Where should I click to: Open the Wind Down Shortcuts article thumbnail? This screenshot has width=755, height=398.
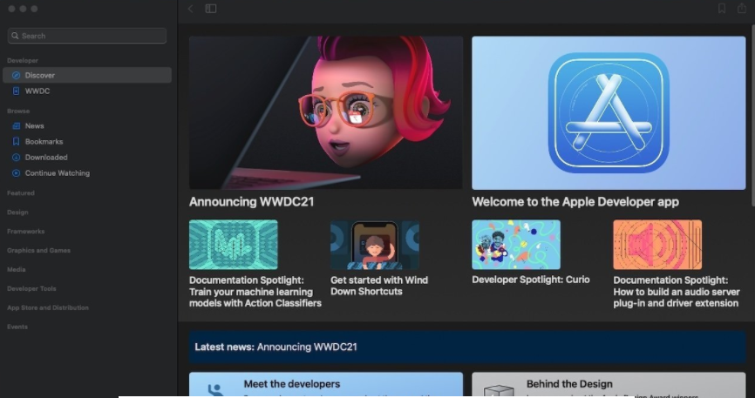(x=375, y=245)
